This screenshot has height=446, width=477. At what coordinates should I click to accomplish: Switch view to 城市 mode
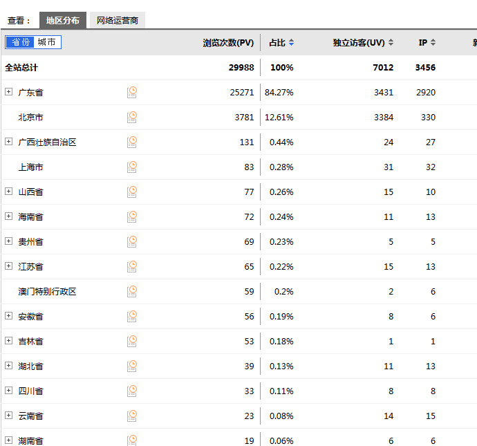tap(47, 43)
